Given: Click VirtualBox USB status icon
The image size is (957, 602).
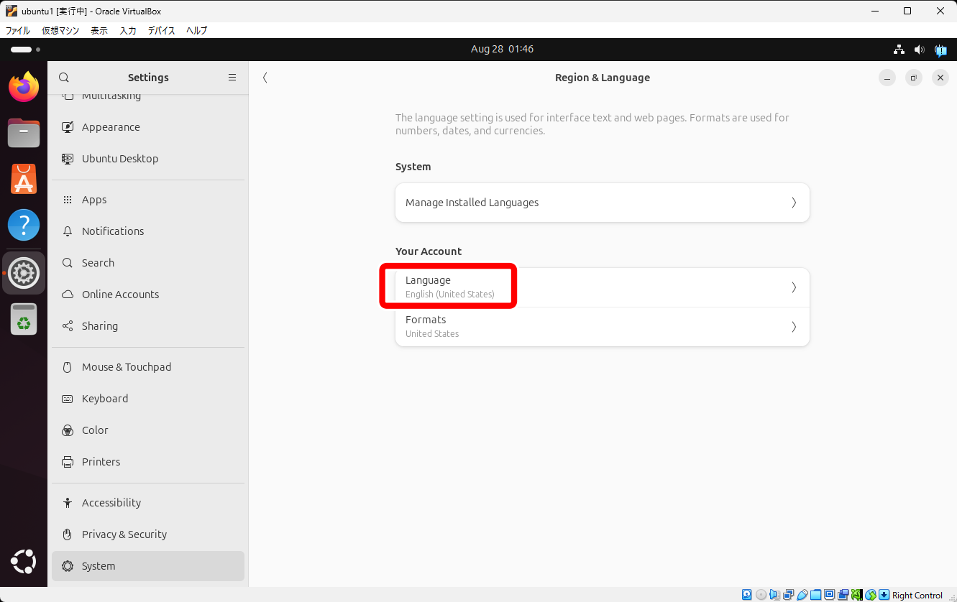Looking at the screenshot, I should pos(802,595).
